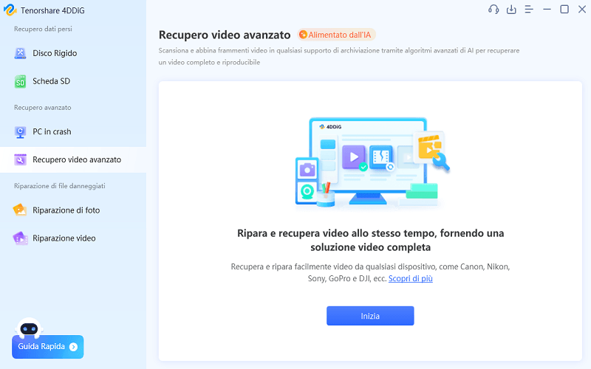Click the Disco Rigido drive icon

point(20,53)
